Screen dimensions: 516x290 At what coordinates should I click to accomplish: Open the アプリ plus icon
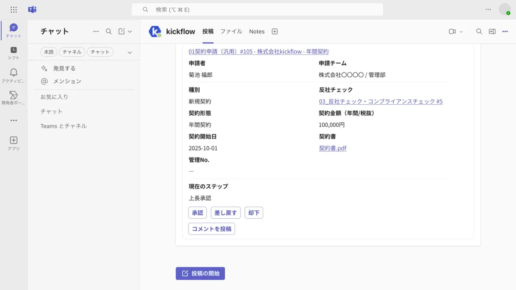coord(14,143)
